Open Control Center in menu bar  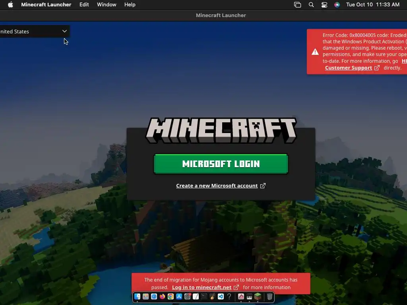pos(324,5)
